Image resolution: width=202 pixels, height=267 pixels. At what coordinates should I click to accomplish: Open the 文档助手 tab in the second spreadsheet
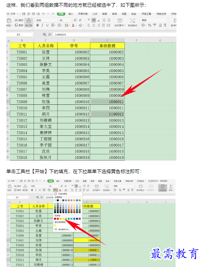140,181
